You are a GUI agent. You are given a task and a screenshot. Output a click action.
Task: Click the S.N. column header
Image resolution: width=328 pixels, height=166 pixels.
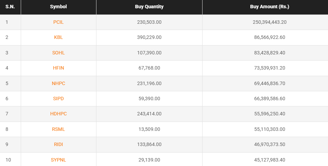click(10, 7)
